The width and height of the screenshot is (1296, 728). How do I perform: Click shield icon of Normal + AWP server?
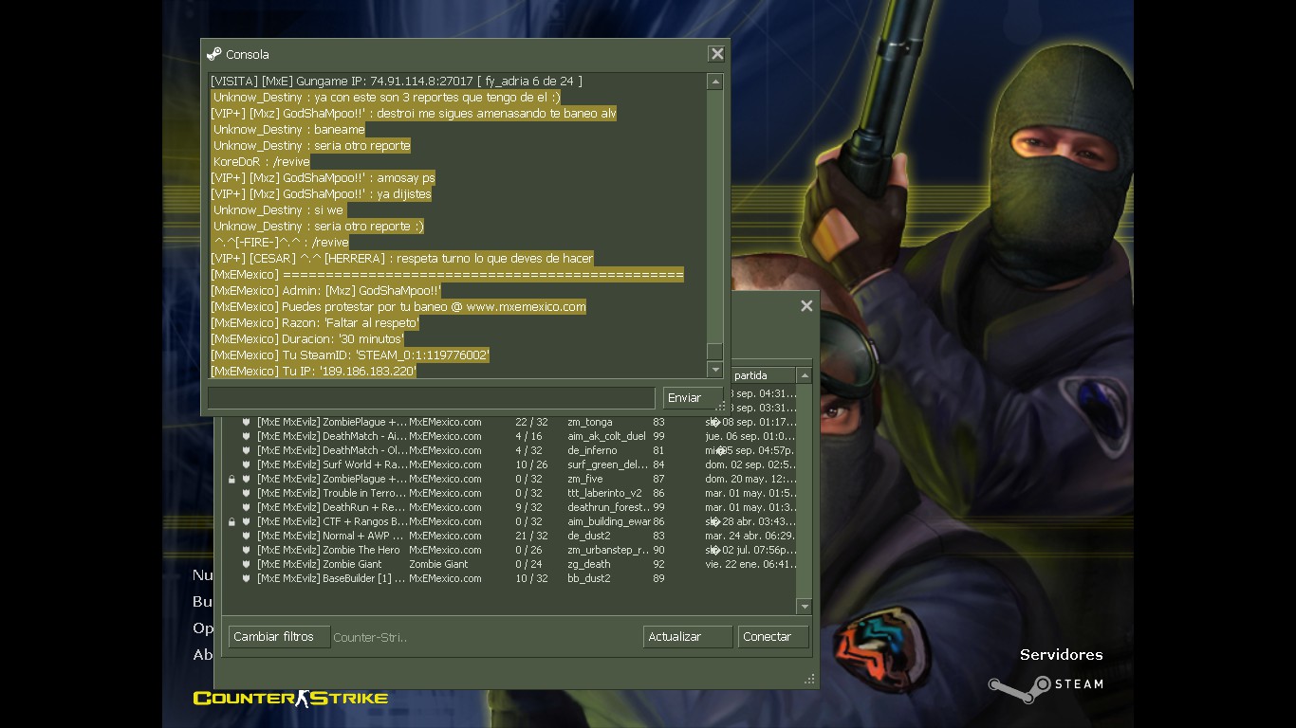click(x=246, y=536)
